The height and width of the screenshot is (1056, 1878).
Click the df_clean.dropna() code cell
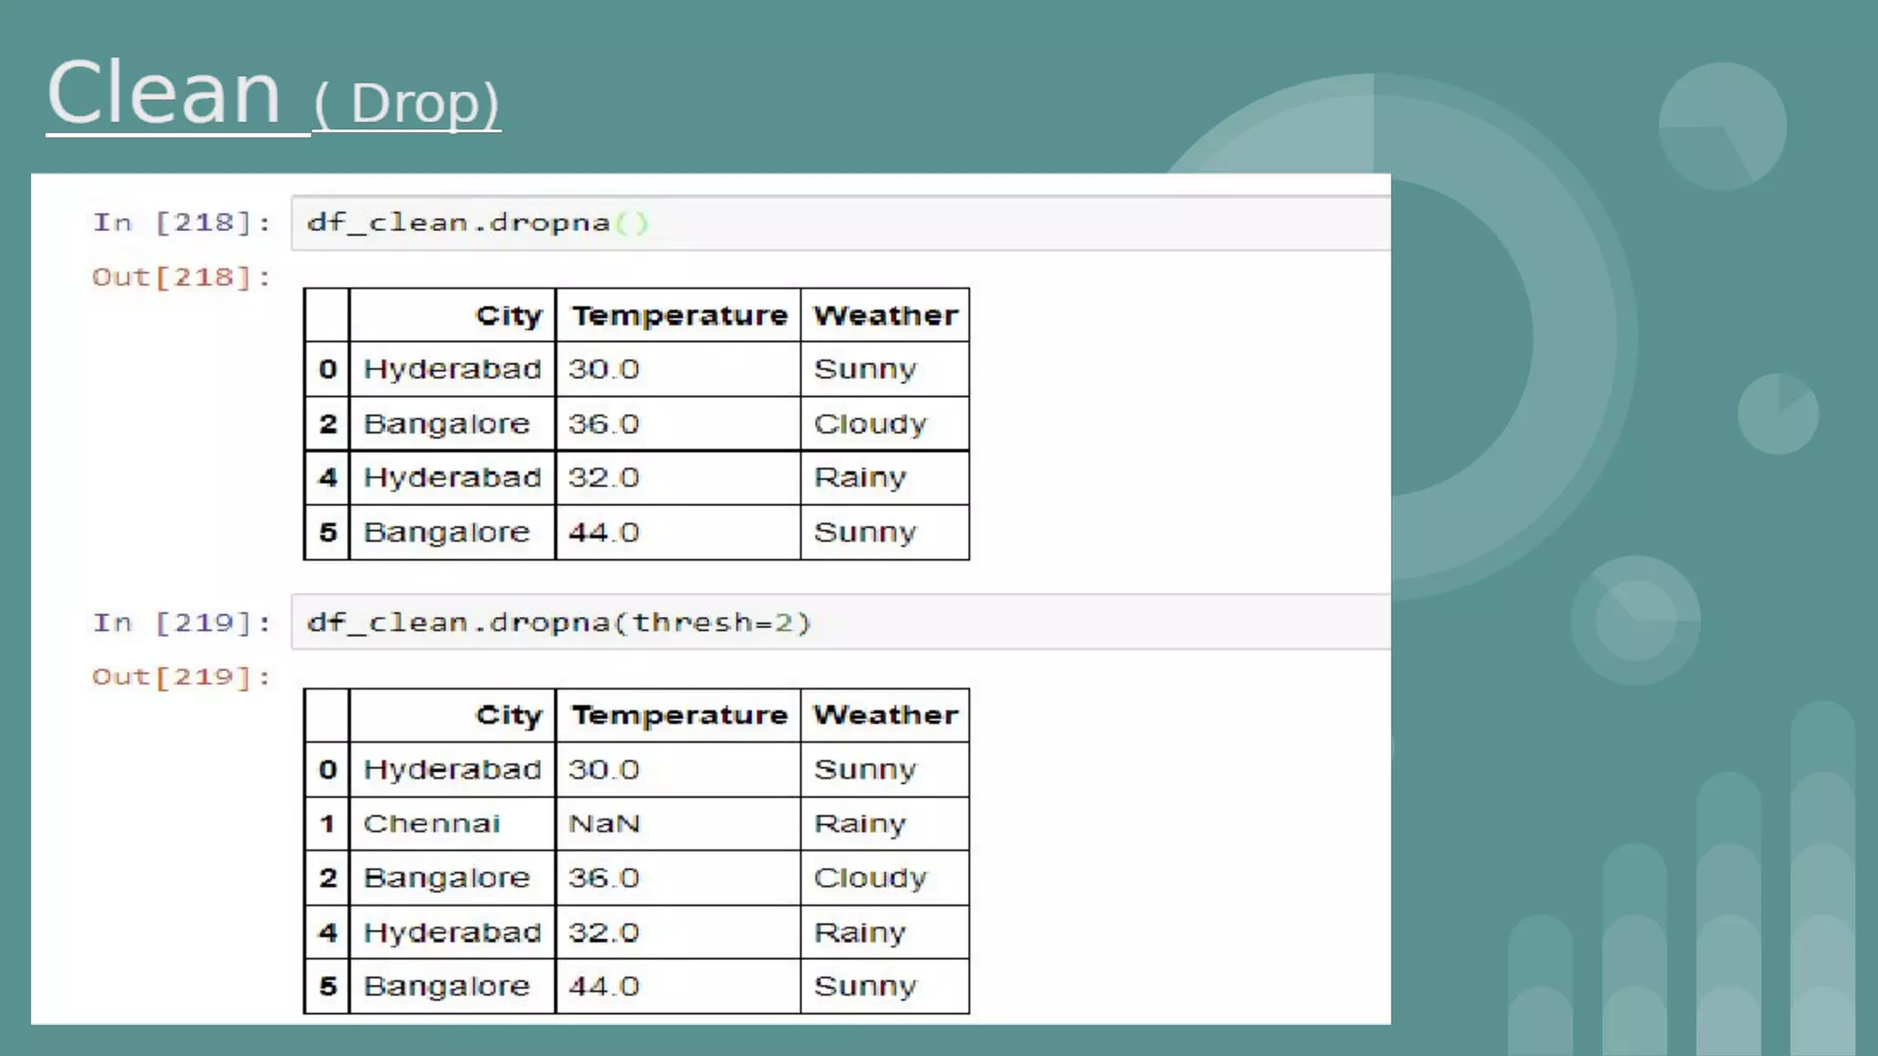point(477,223)
